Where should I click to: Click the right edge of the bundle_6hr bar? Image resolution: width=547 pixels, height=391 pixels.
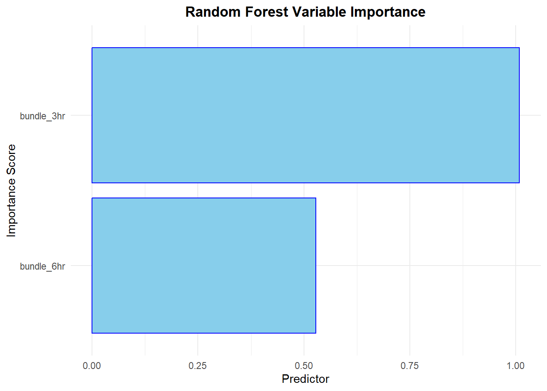click(x=315, y=266)
